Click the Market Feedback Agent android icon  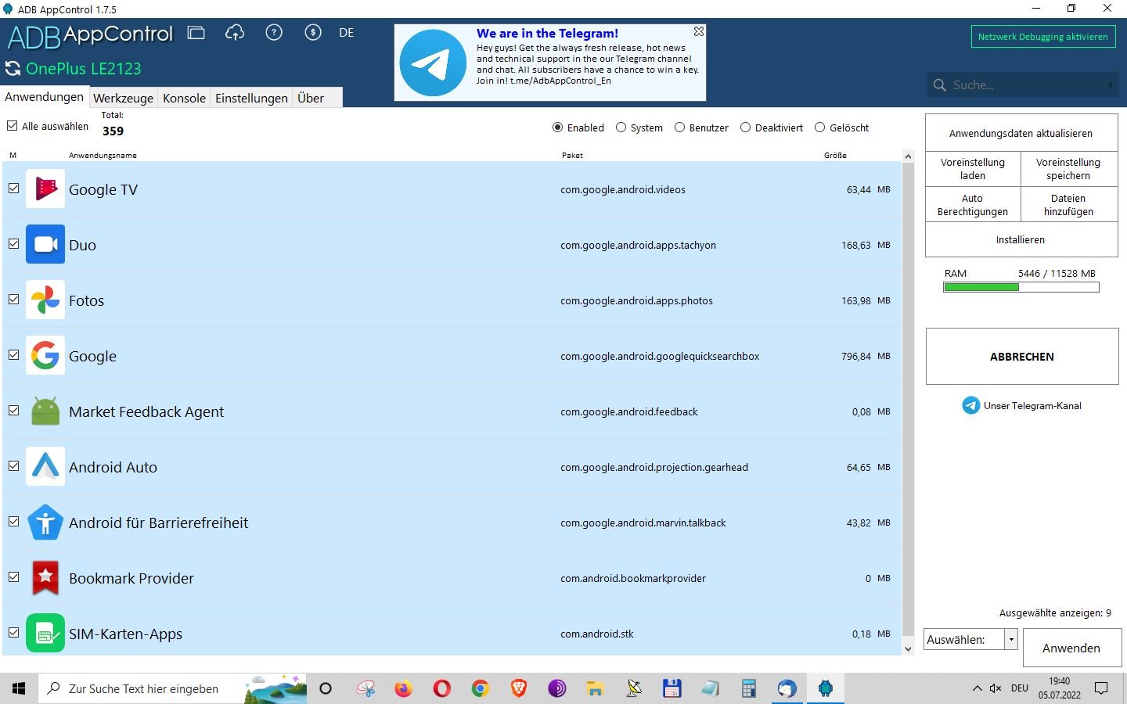45,411
